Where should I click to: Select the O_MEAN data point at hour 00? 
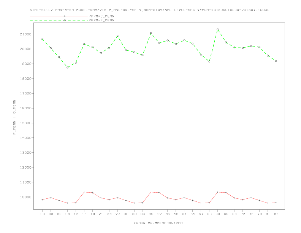click(x=43, y=199)
